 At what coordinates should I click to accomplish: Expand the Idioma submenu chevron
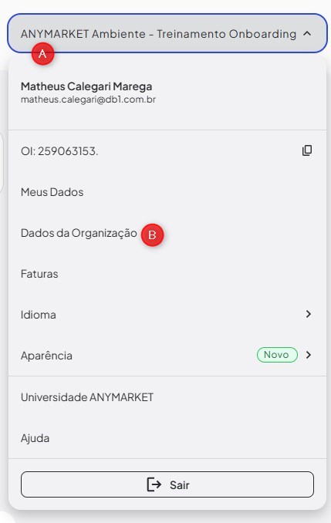[x=309, y=314]
